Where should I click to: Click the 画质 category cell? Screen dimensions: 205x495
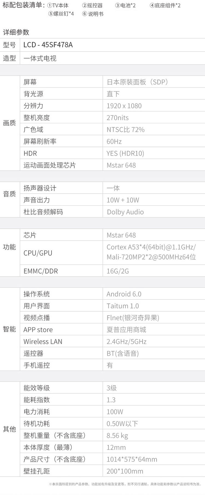coord(10,123)
